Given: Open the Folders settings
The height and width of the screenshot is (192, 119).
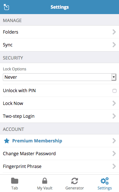Looking at the screenshot, I should click(59, 32).
